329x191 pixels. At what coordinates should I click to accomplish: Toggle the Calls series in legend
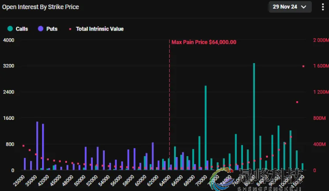click(18, 29)
